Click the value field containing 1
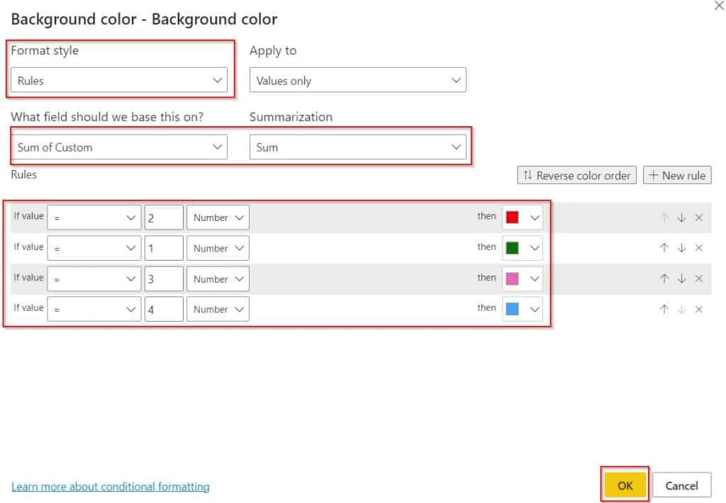This screenshot has width=726, height=503. (164, 248)
